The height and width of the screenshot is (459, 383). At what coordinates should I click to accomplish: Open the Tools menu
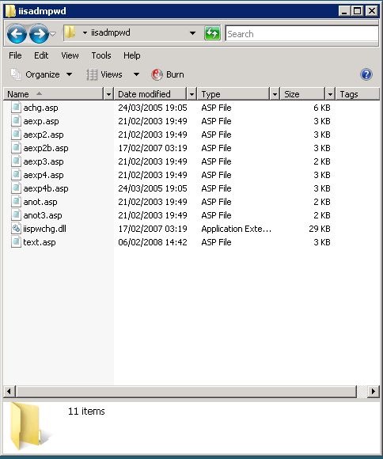101,55
